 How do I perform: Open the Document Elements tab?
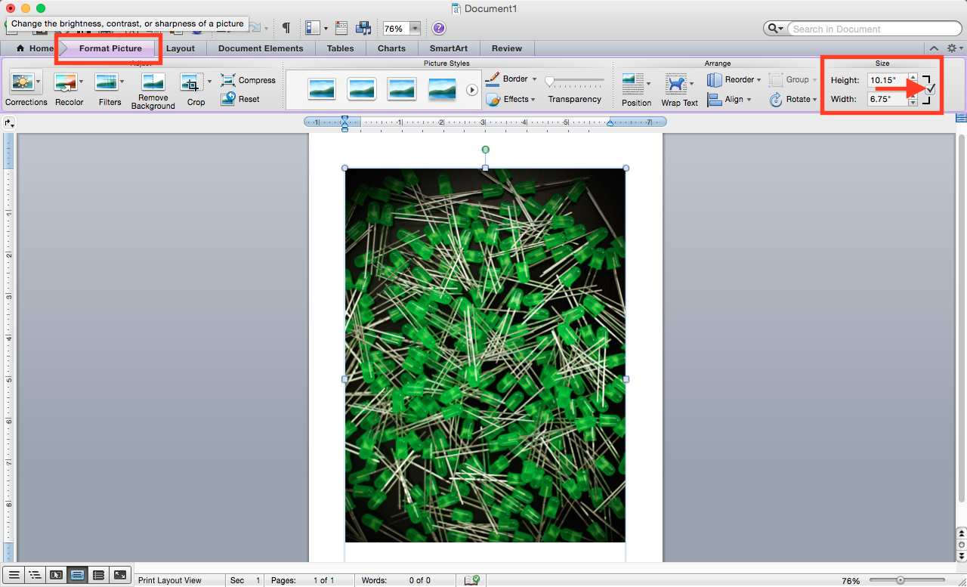point(261,48)
